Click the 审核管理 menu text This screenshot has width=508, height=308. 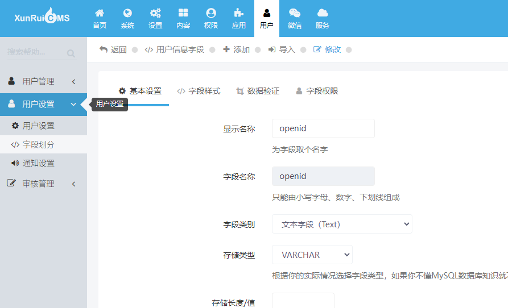pyautogui.click(x=38, y=184)
